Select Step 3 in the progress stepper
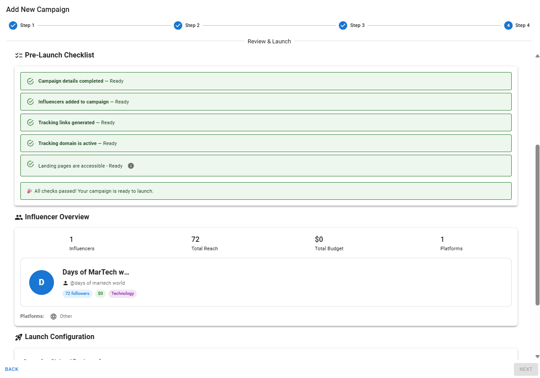The width and height of the screenshot is (540, 378). click(x=343, y=25)
